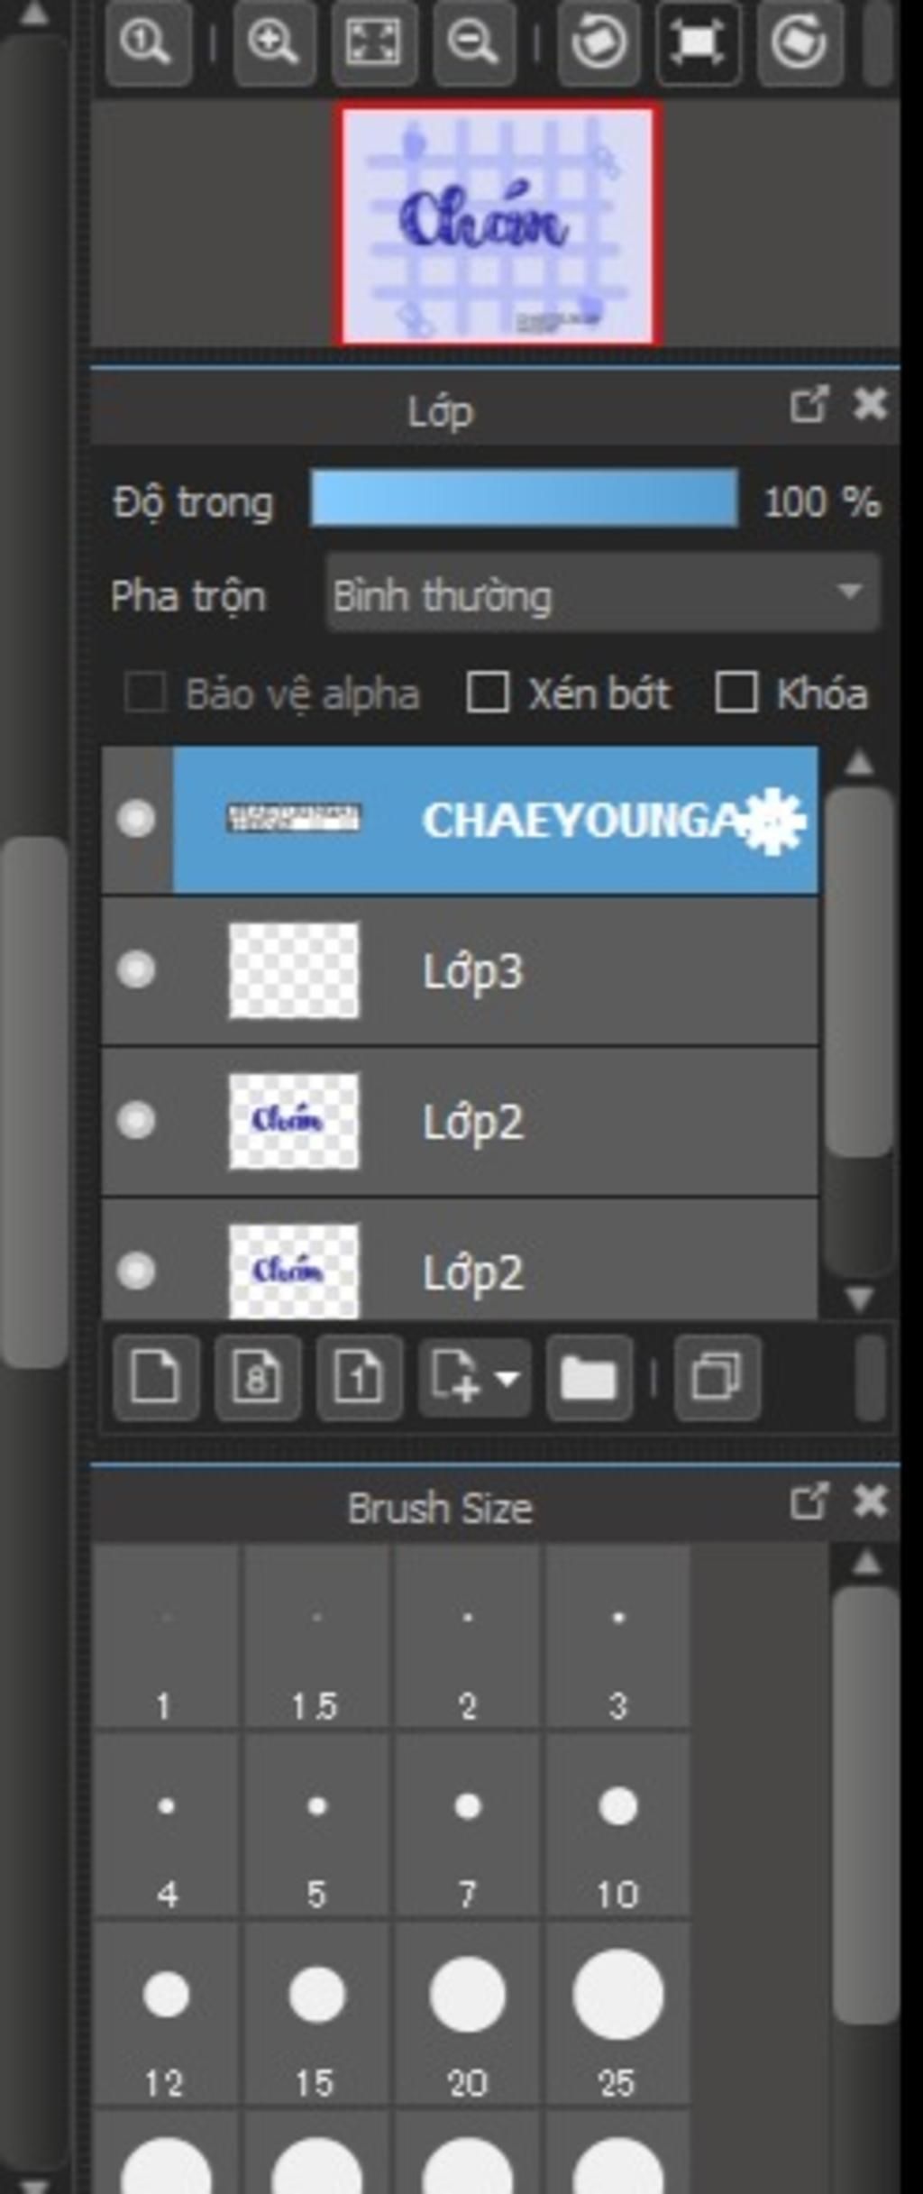Viewport: 923px width, 2194px height.
Task: Enable the Khóa lock checkbox
Action: (x=736, y=693)
